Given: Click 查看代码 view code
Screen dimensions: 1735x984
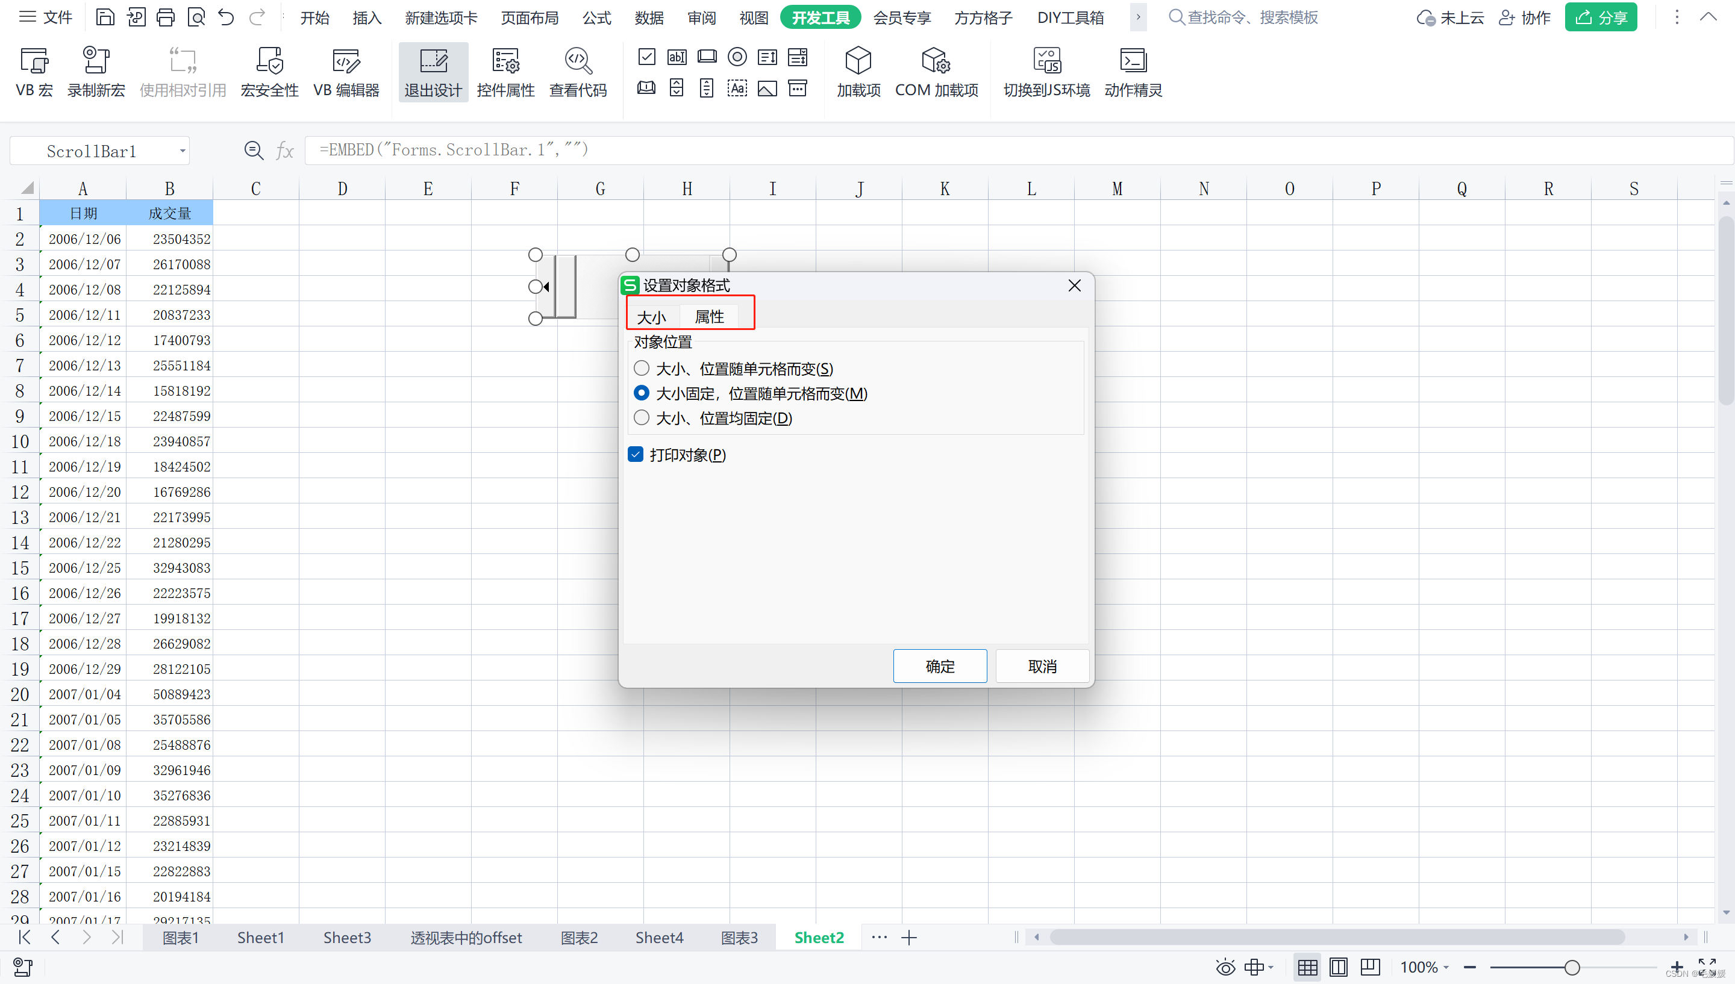Looking at the screenshot, I should (578, 72).
